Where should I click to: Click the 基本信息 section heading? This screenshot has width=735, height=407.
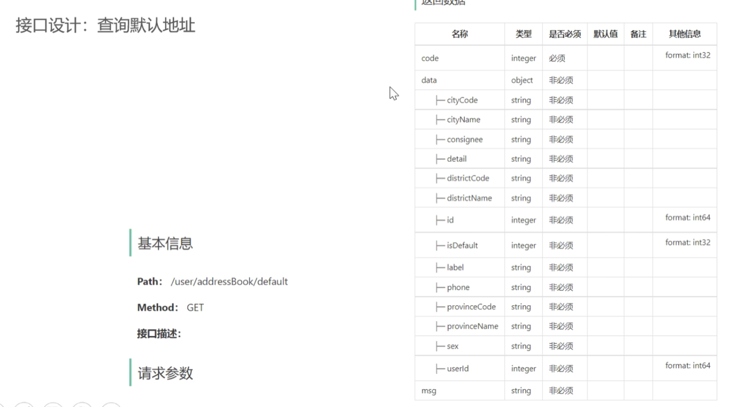pos(165,243)
